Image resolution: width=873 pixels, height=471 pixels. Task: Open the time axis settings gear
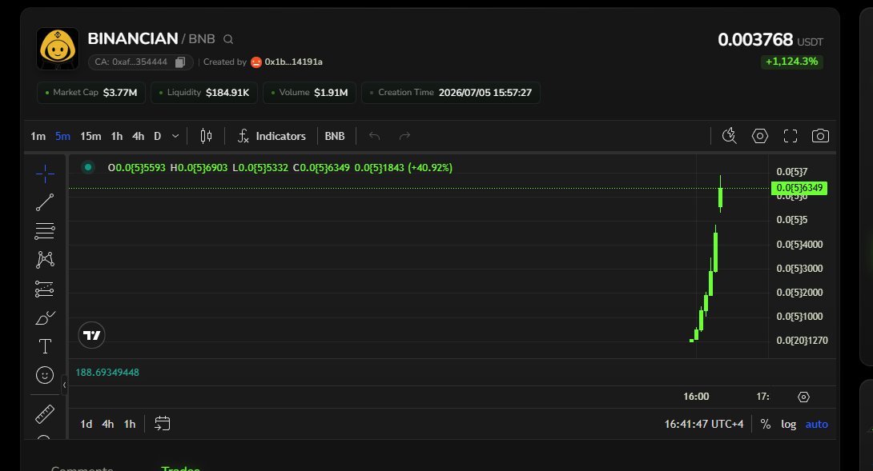803,397
